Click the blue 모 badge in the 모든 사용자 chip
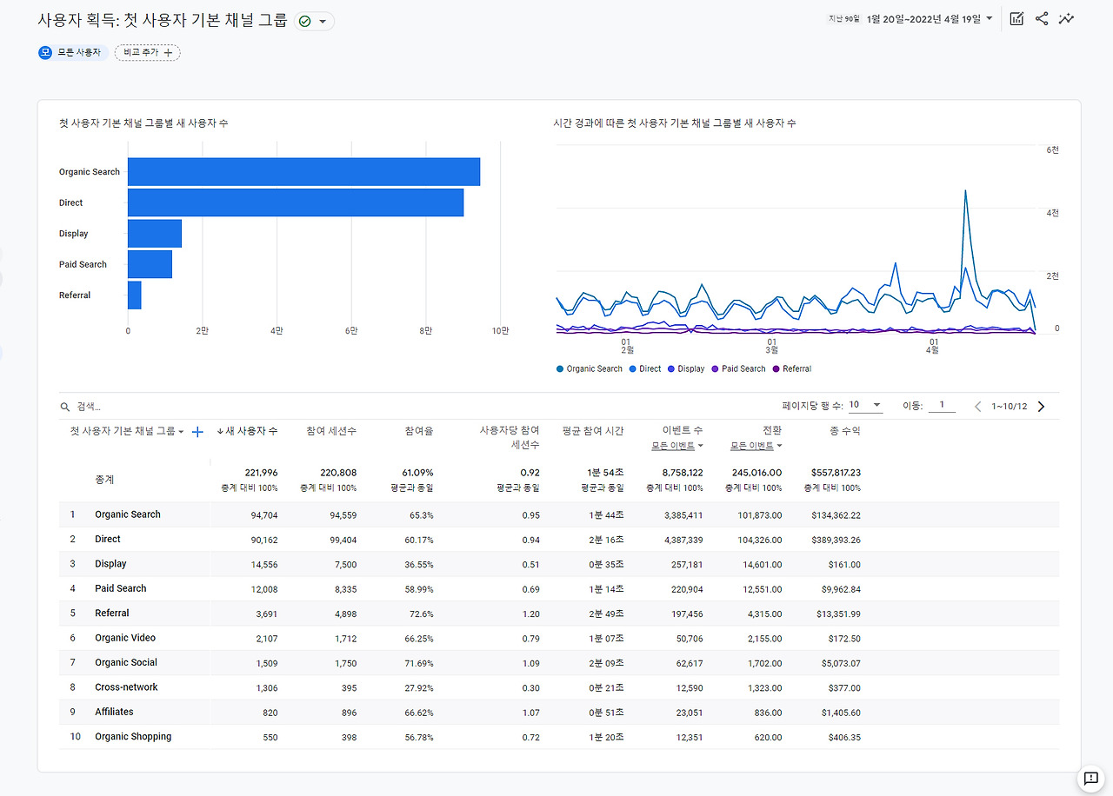This screenshot has width=1113, height=796. click(46, 53)
